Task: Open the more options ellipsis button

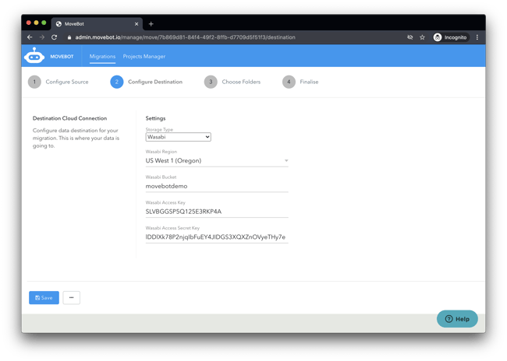Action: tap(71, 298)
